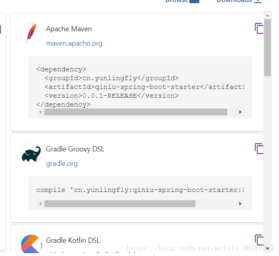Visit the gradle.org link
279x256 pixels.
tap(62, 163)
